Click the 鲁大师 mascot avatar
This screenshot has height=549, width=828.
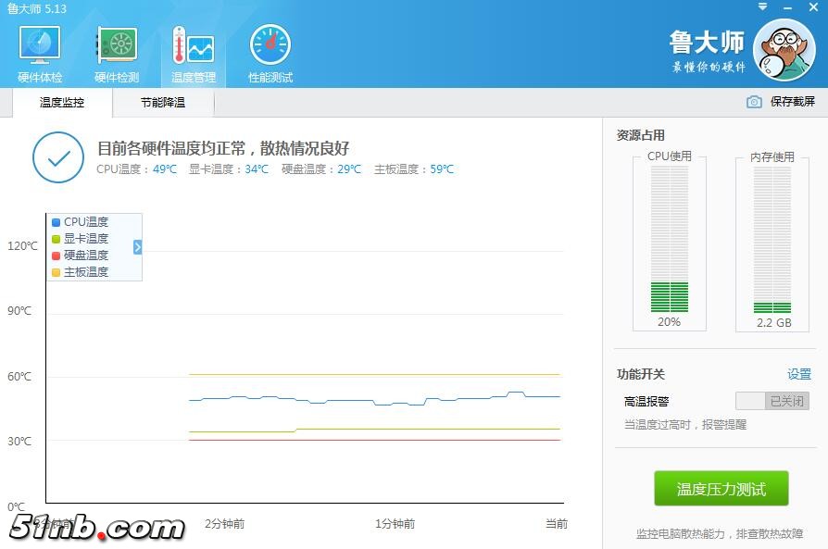(x=784, y=51)
